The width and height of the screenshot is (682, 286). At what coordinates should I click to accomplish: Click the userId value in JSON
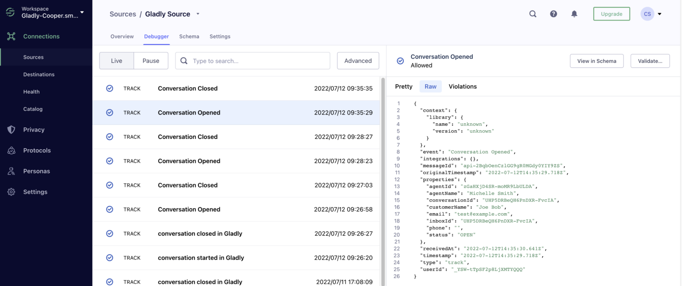pyautogui.click(x=488, y=269)
